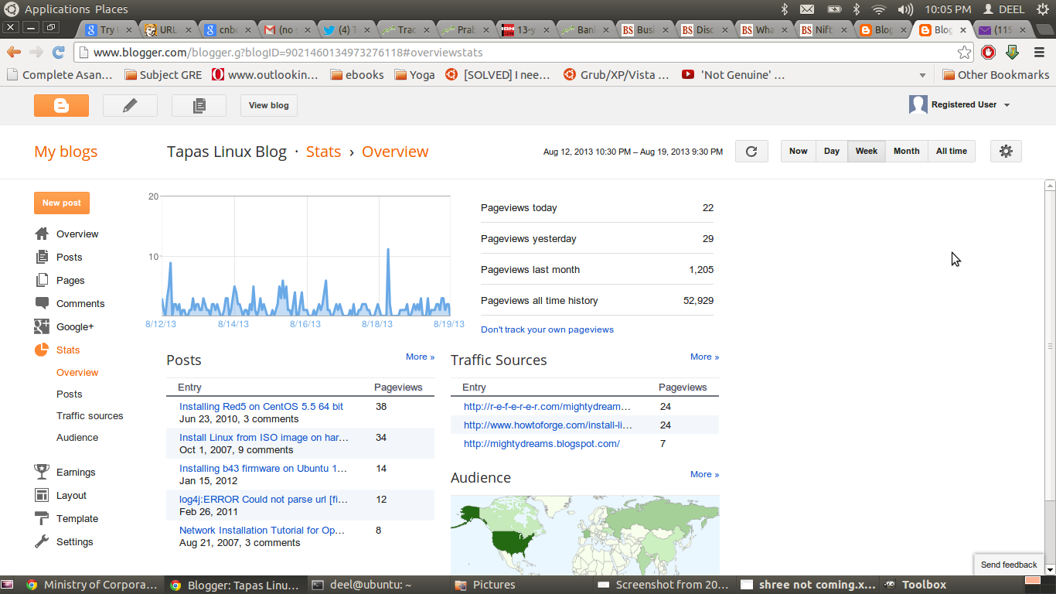Open the ebooks bookmark folder
Viewport: 1056px width, 594px height.
coord(357,75)
